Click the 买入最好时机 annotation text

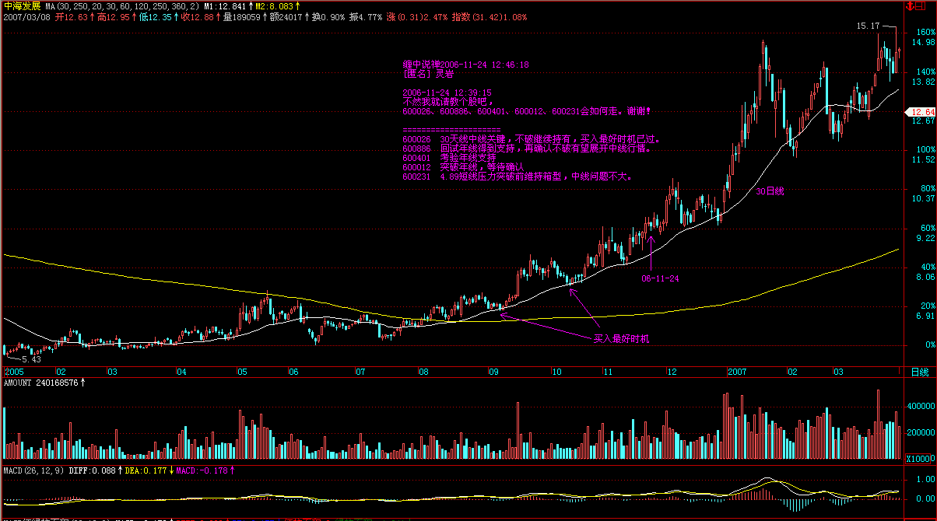click(620, 339)
